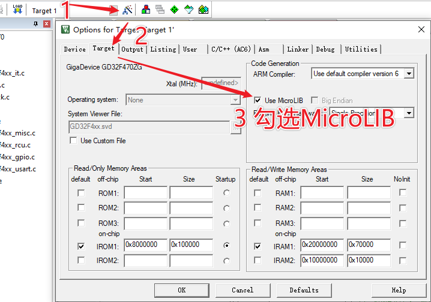Click the OK button

click(x=181, y=290)
